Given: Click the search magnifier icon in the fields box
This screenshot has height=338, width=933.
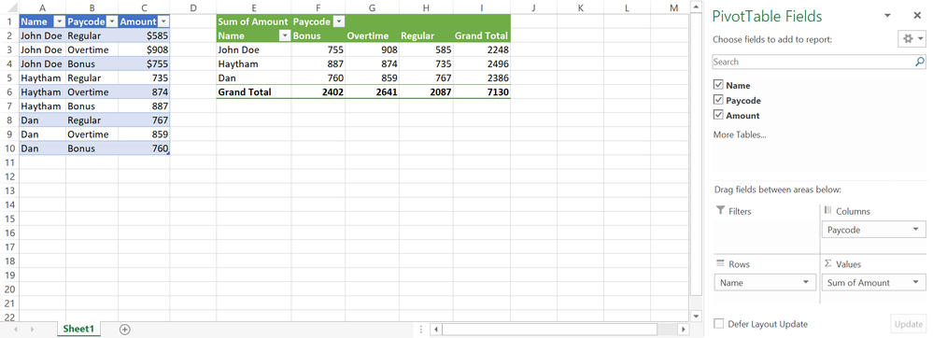Looking at the screenshot, I should [x=919, y=62].
